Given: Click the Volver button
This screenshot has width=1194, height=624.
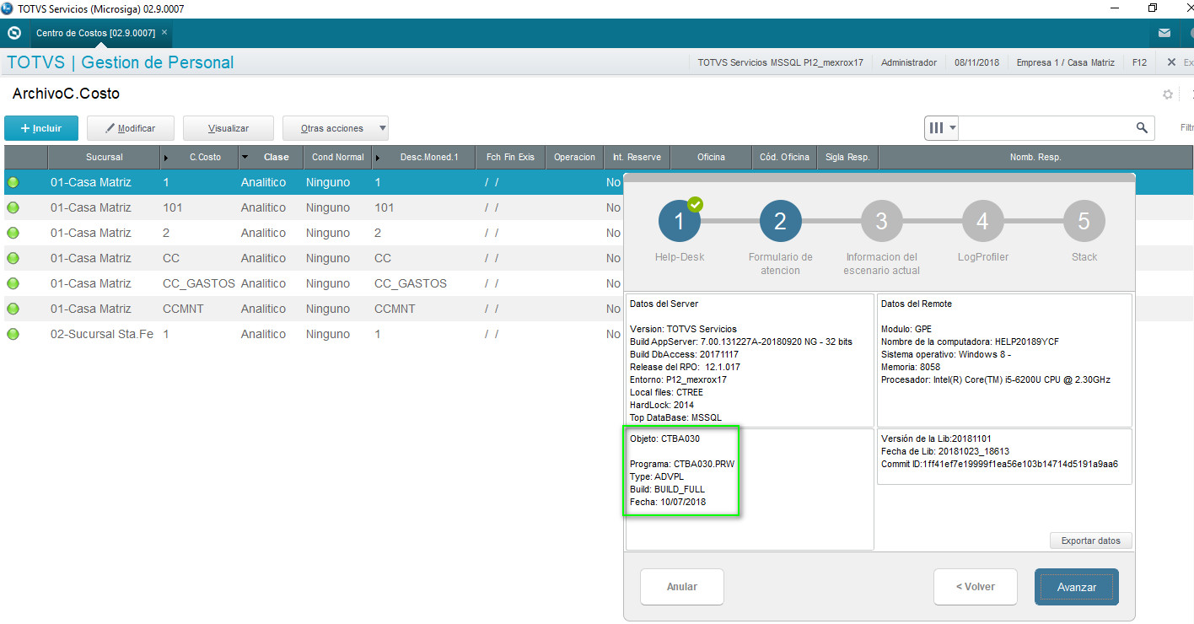Looking at the screenshot, I should click(976, 587).
